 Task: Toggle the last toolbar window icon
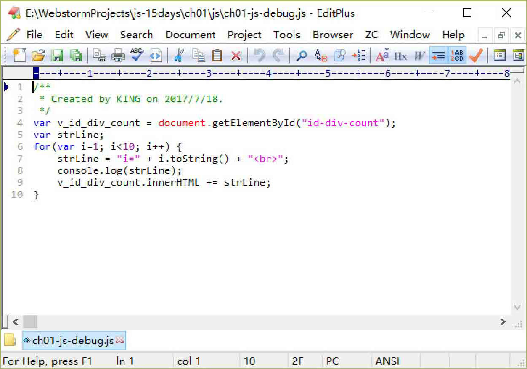(519, 56)
